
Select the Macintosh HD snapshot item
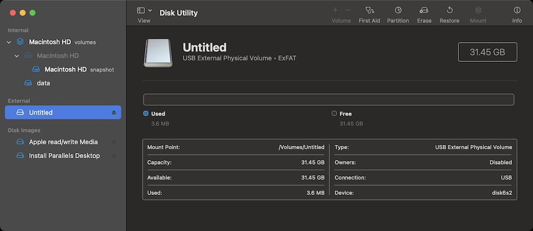point(66,70)
